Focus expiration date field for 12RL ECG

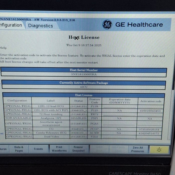coord(120,106)
